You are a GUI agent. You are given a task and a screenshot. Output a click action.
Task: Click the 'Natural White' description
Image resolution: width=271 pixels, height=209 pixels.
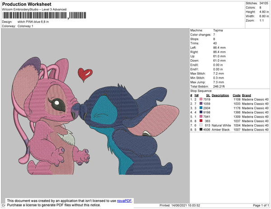click(221, 125)
